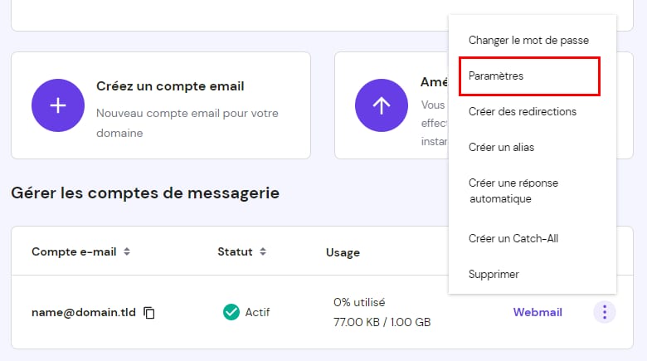
Task: Click the Gérer les comptes de messagerie heading
Action: (145, 193)
